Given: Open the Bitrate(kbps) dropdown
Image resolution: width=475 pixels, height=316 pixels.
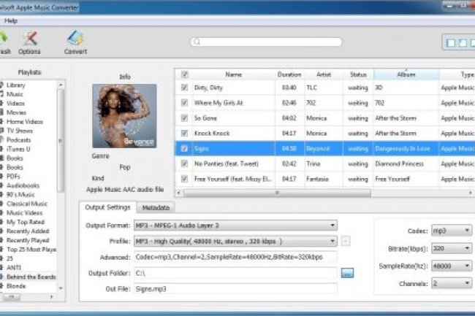Looking at the screenshot, I should point(452,247).
